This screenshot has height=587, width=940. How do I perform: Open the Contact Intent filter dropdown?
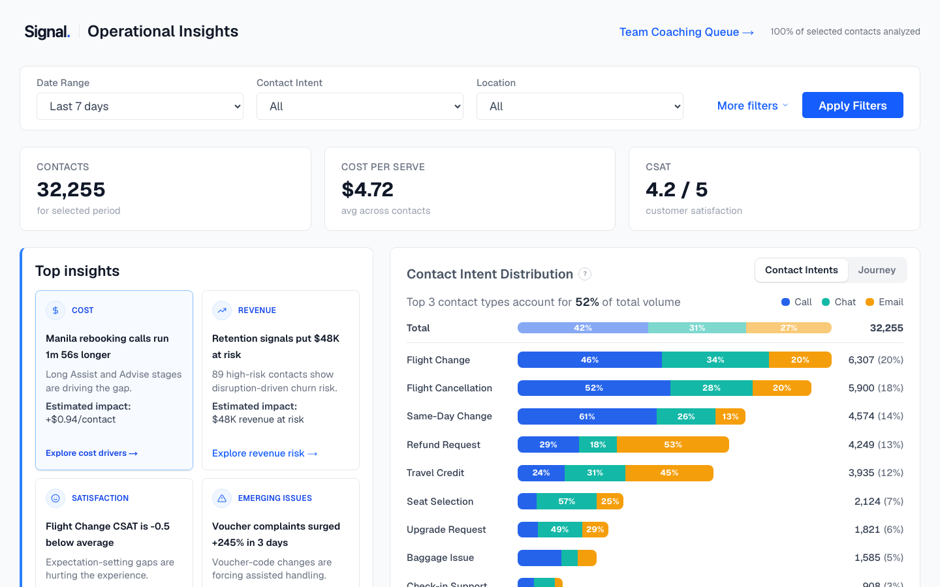click(x=360, y=106)
